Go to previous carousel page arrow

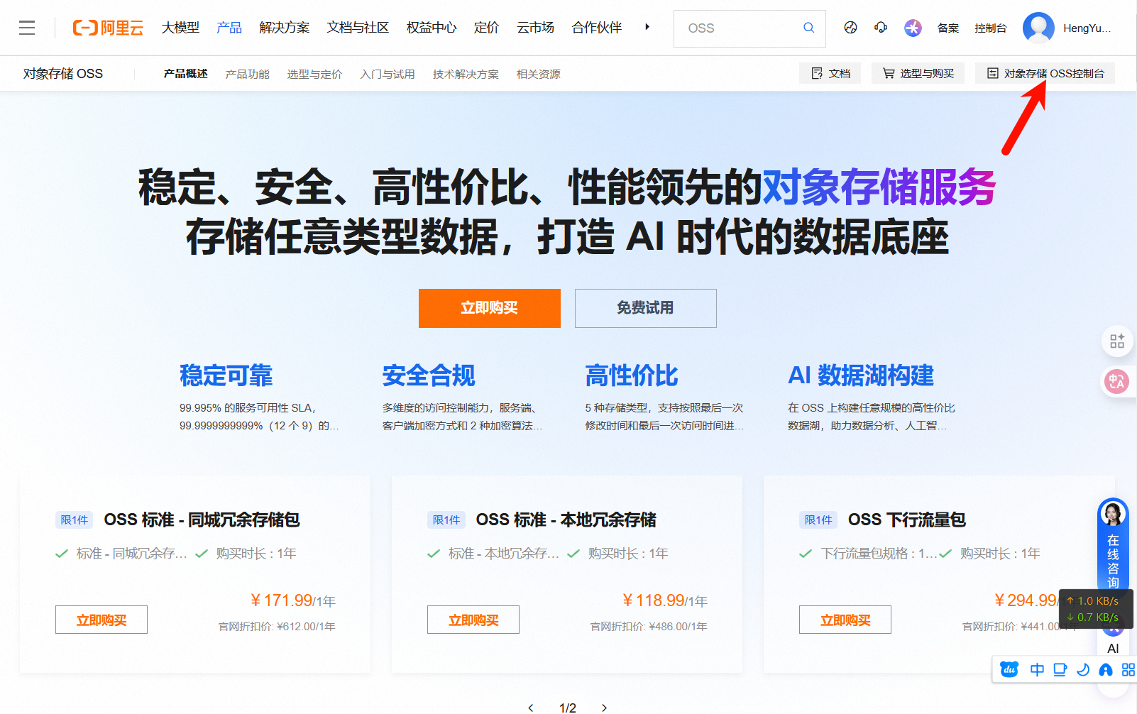tap(531, 708)
